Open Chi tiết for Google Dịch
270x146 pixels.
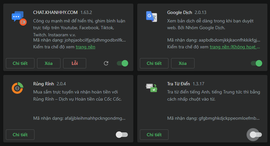click(154, 63)
